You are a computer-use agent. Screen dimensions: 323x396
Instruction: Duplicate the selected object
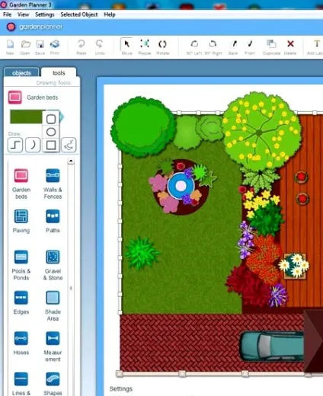click(x=271, y=44)
